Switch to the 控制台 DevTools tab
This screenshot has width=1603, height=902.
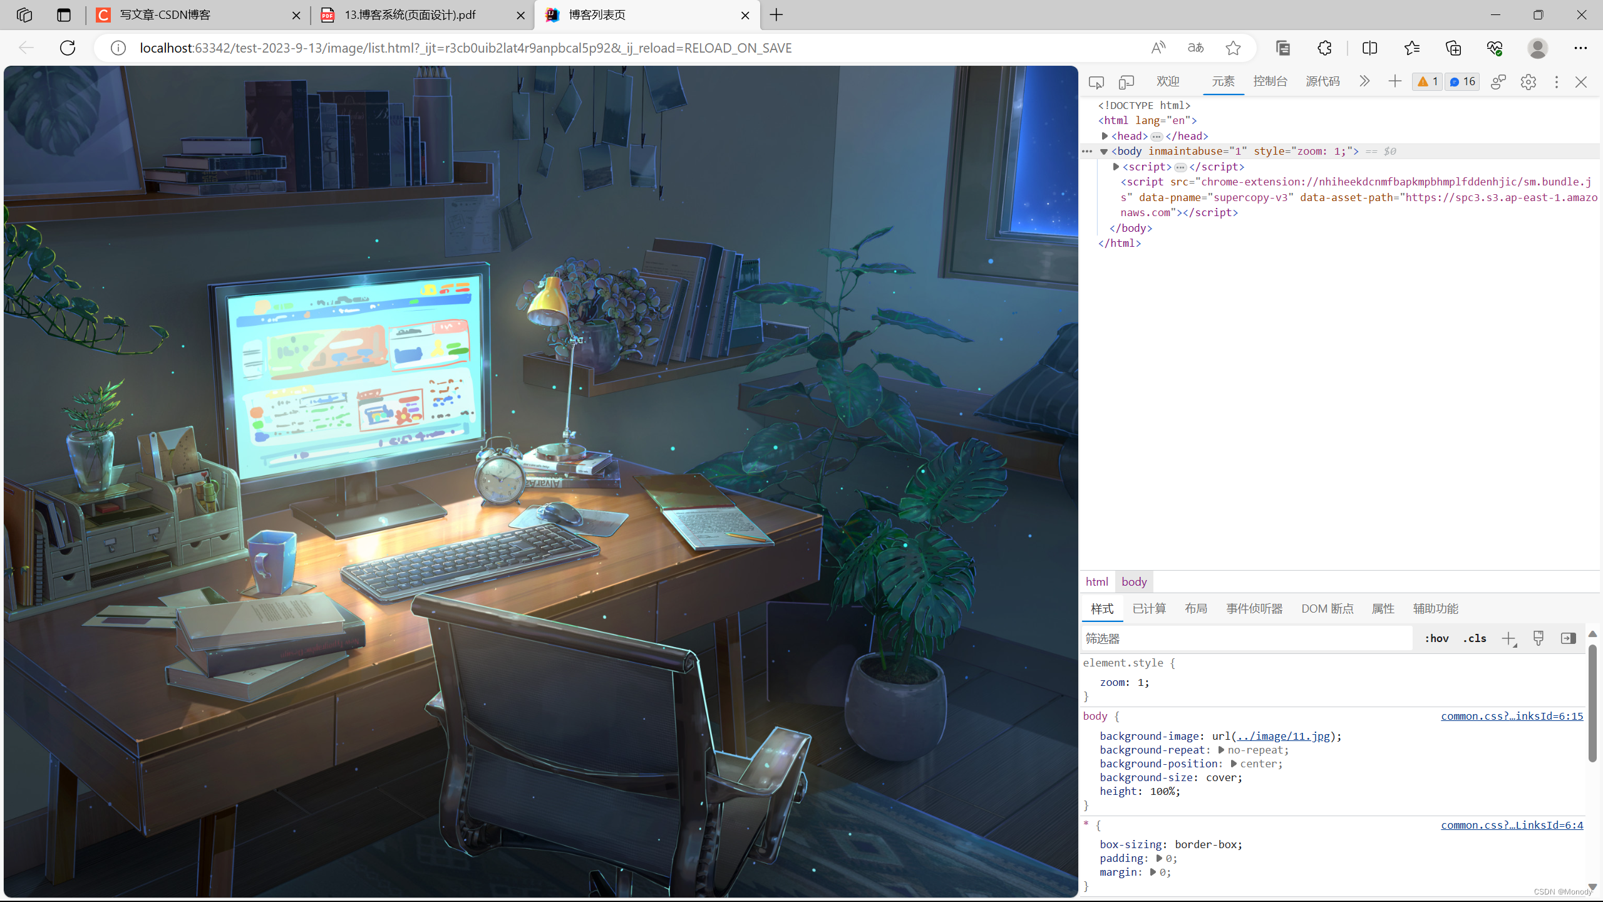1271,81
